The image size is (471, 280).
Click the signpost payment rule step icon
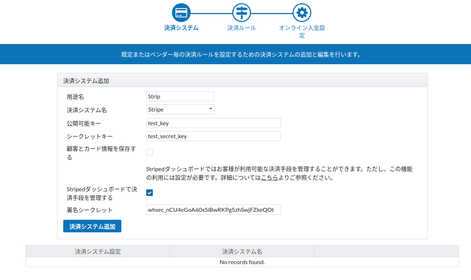(241, 13)
